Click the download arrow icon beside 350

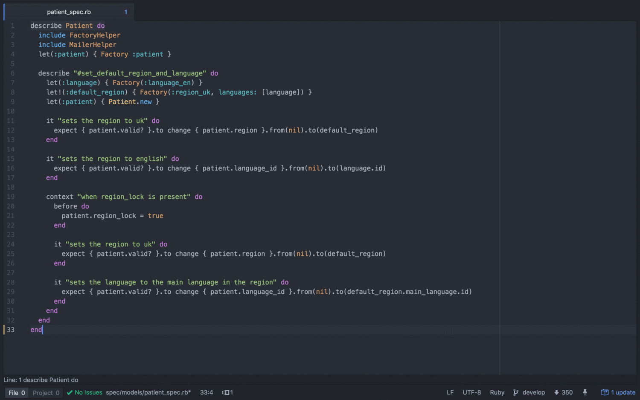click(557, 392)
